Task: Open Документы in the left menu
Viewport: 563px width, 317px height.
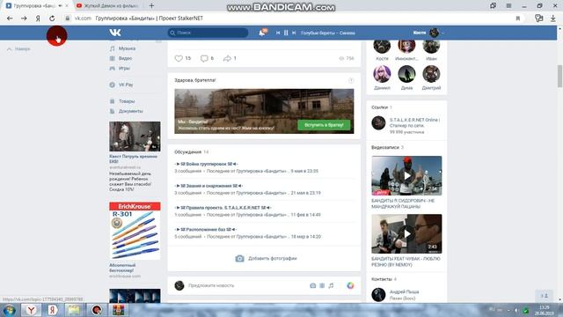Action: 130,111
